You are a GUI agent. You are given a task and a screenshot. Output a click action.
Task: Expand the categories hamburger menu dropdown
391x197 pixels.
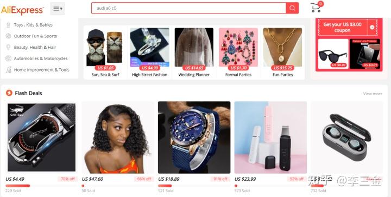(x=58, y=9)
